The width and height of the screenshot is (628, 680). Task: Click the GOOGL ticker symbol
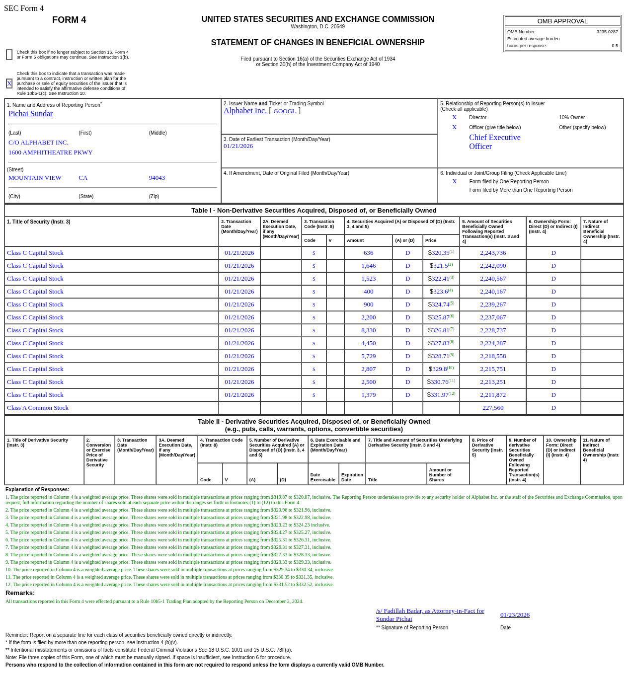click(285, 111)
